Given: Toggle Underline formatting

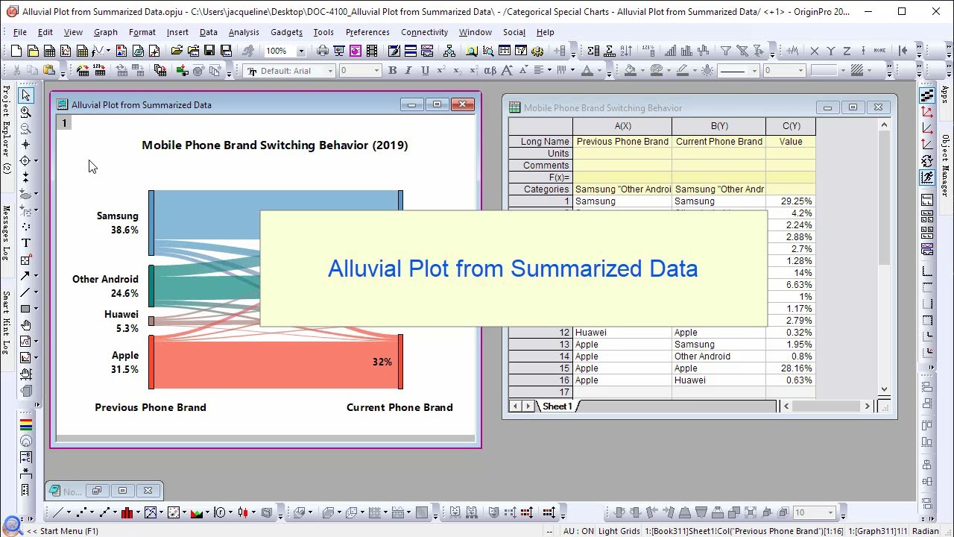Looking at the screenshot, I should coord(425,70).
